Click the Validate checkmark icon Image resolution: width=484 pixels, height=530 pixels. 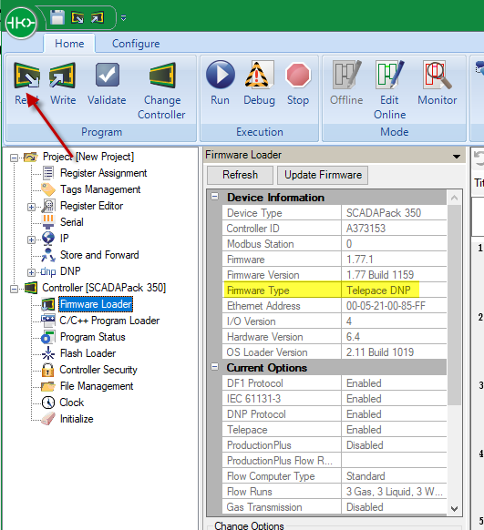(107, 75)
